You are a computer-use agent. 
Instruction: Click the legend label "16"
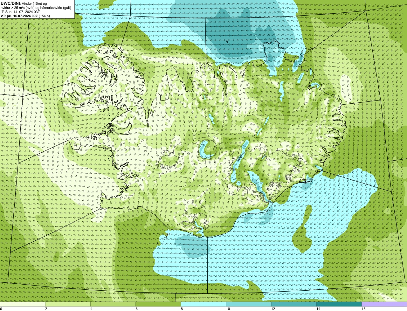tap(364, 309)
